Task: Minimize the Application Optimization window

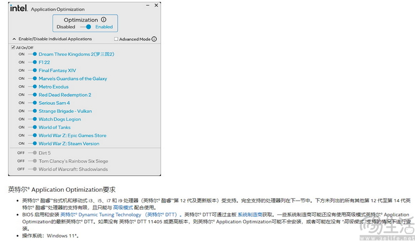Action: 148,6
